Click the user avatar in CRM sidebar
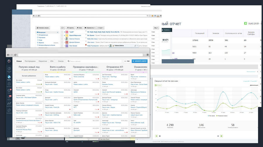This screenshot has width=263, height=147. pyautogui.click(x=9, y=61)
